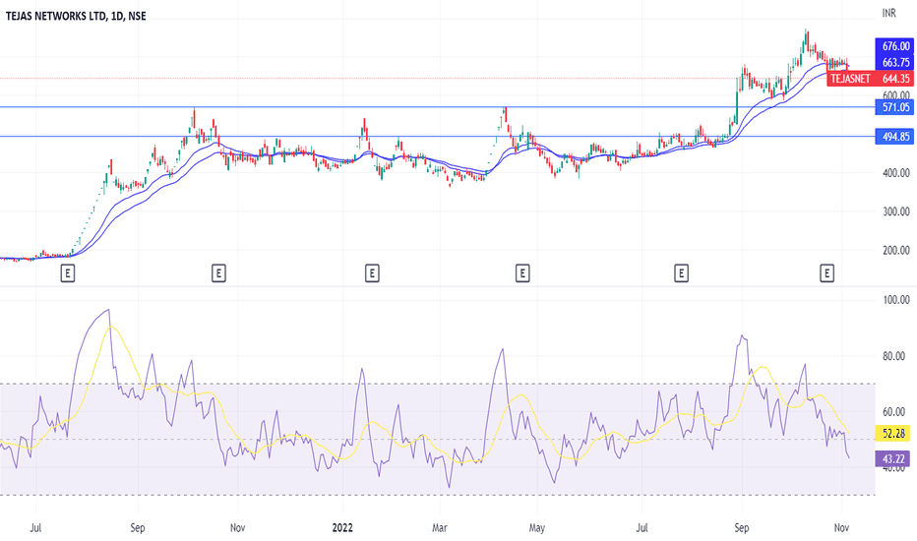
Task: Click the Mar label on time axis
Action: (439, 527)
